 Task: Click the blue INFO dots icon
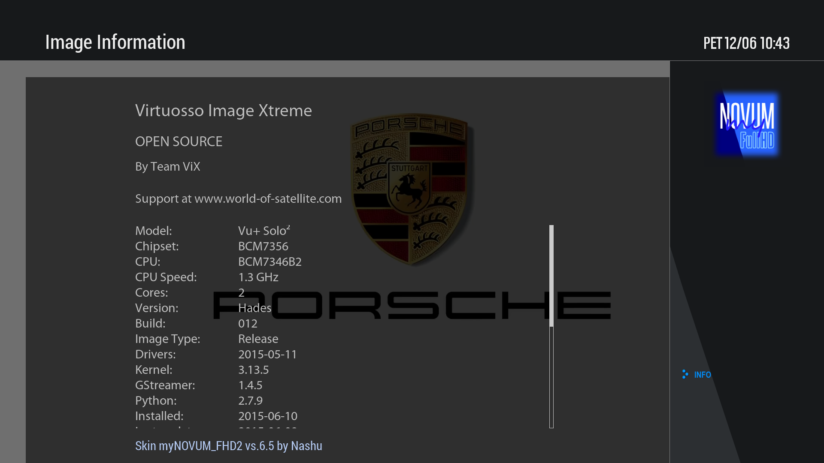pos(685,374)
